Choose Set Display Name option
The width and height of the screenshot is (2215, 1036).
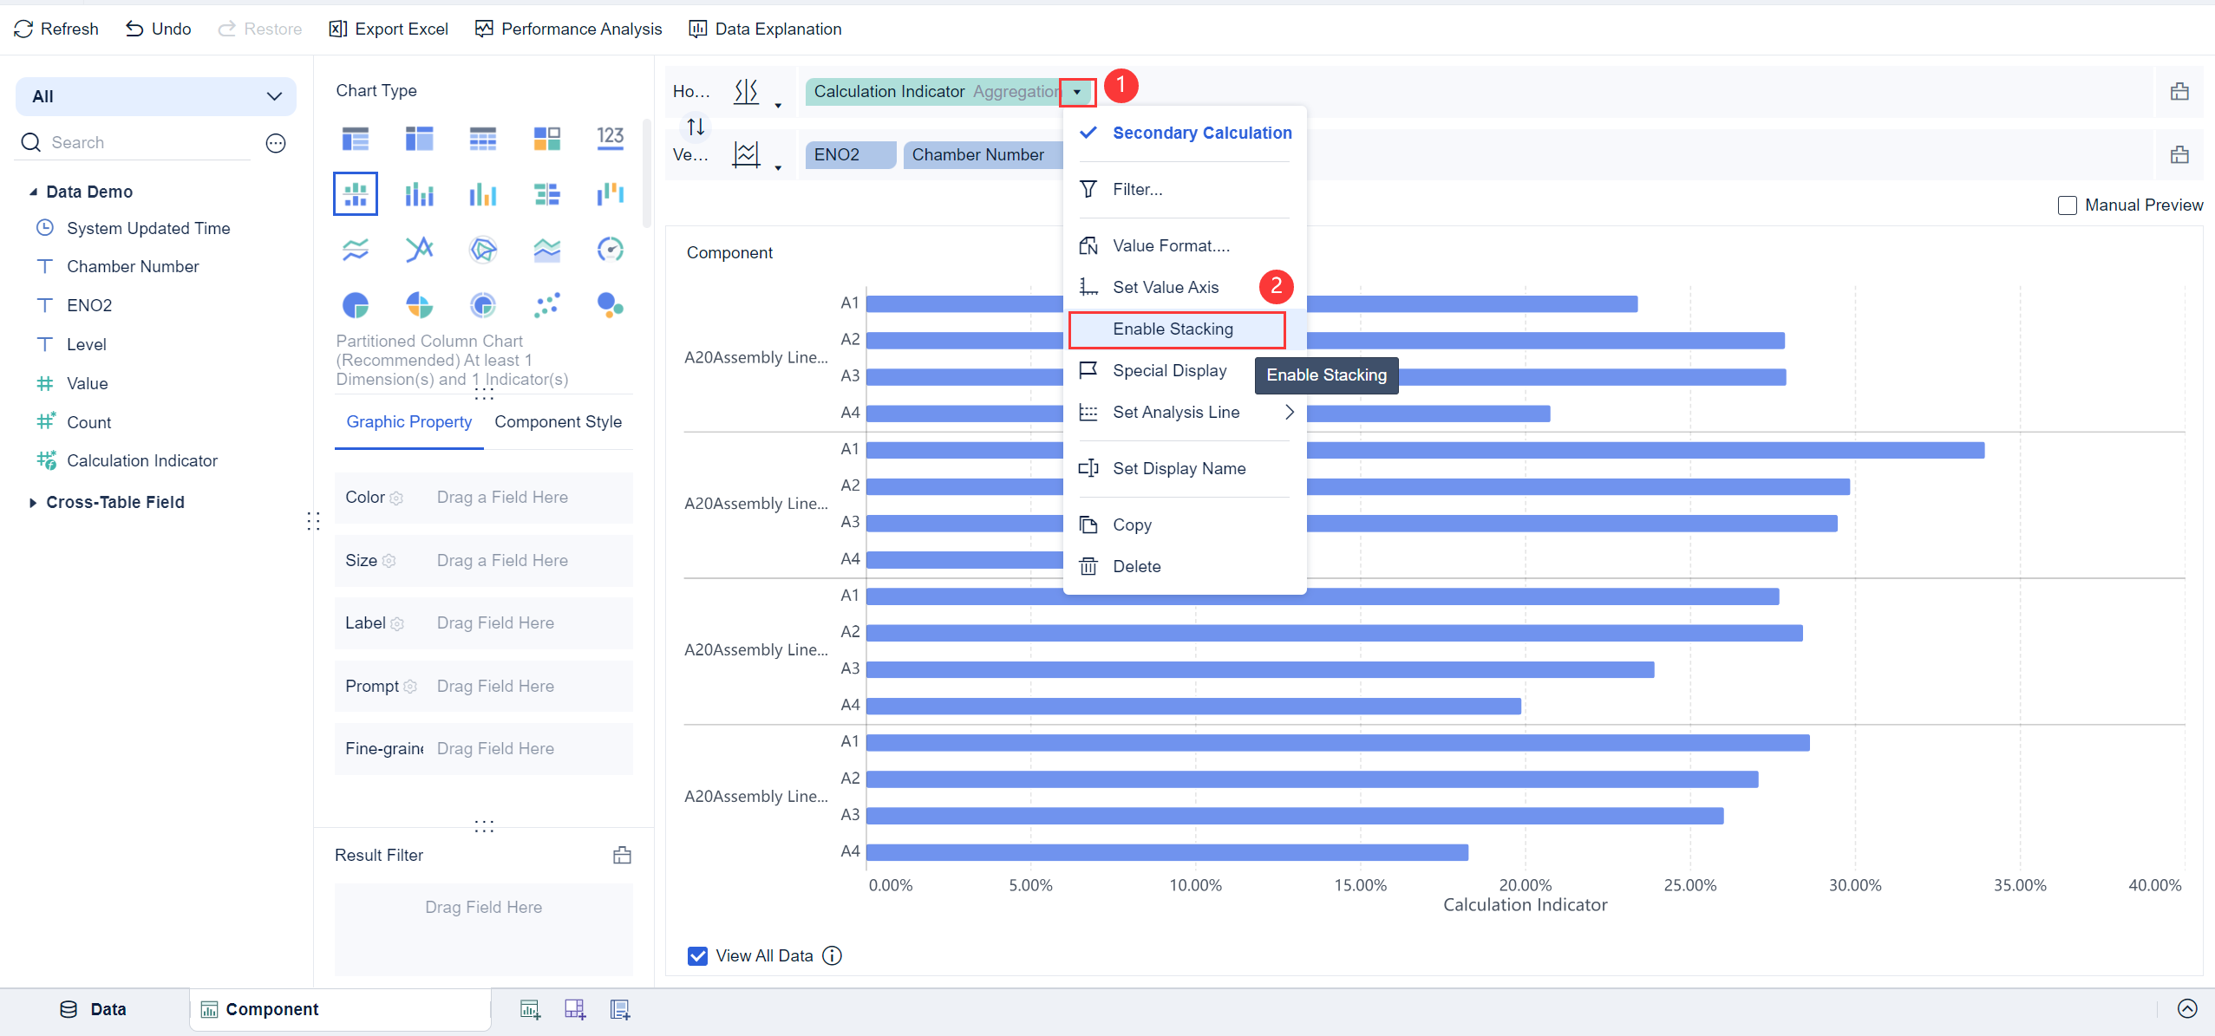pos(1185,469)
